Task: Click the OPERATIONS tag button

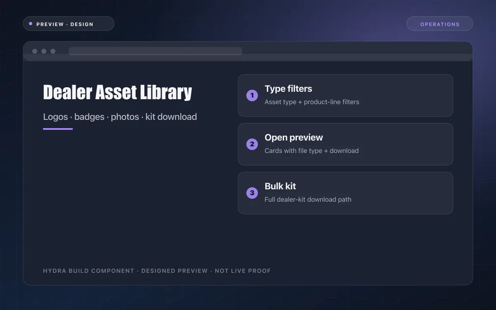Action: 440,24
